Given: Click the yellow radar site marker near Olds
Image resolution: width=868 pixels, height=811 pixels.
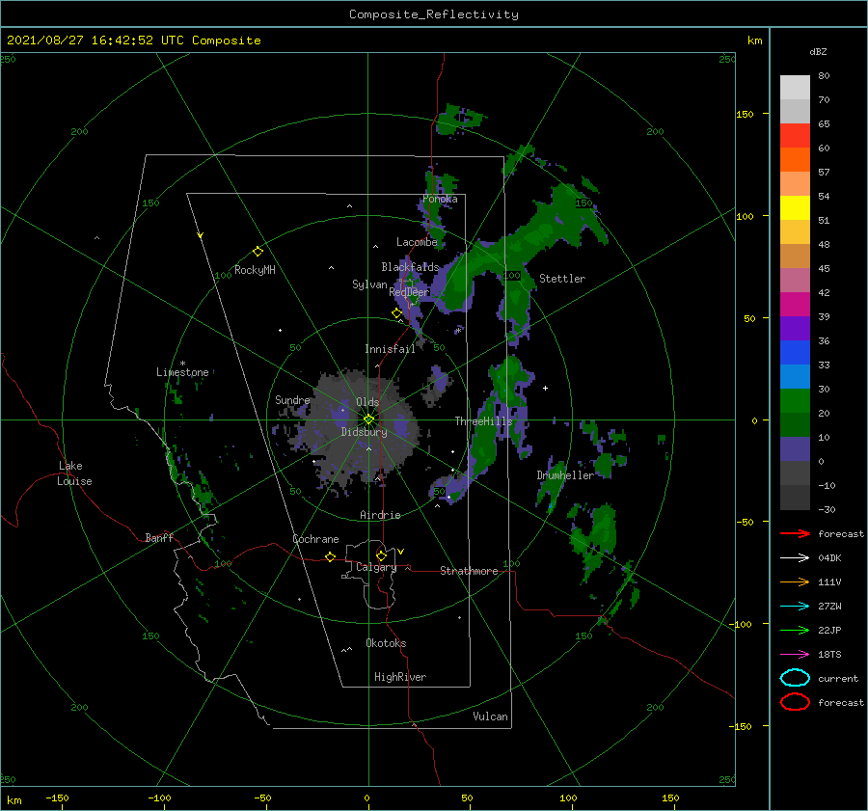Looking at the screenshot, I should tap(368, 419).
